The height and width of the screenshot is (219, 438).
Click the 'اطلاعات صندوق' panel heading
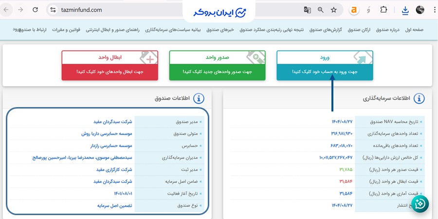(x=172, y=98)
